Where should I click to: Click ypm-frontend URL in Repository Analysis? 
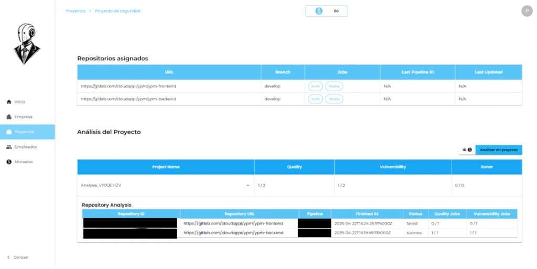point(233,223)
